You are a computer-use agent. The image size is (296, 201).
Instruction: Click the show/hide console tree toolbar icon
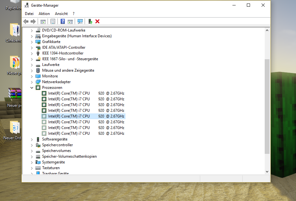(x=43, y=21)
